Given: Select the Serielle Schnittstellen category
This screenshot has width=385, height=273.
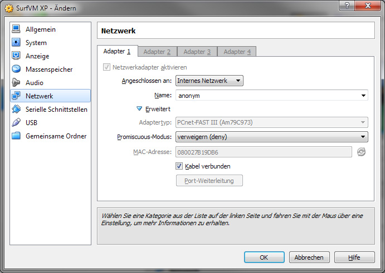Looking at the screenshot, I should coord(56,110).
